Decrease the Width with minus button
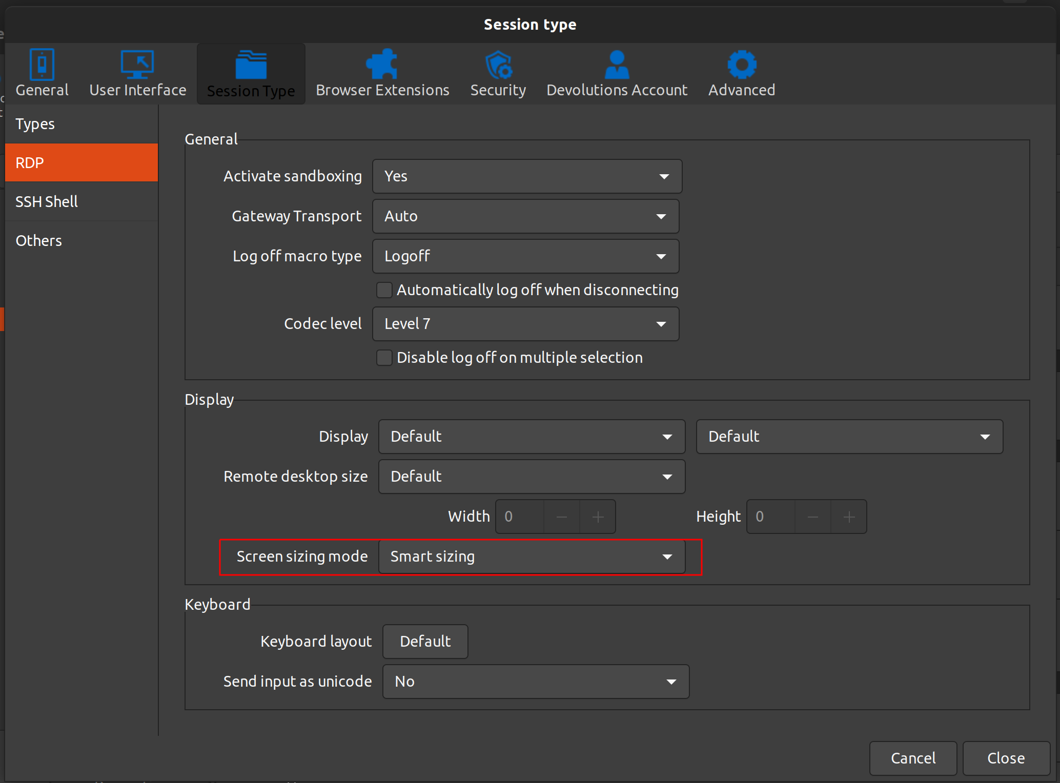 (x=562, y=517)
